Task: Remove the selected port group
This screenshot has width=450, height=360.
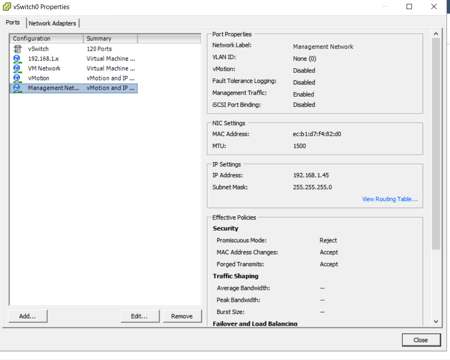Action: click(182, 316)
